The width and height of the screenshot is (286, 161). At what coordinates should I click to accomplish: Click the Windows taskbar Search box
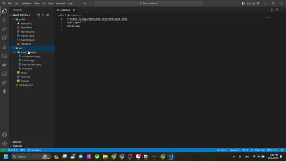click(31, 157)
